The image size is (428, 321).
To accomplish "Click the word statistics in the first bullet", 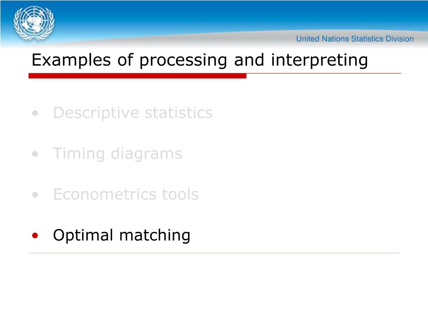I will point(178,113).
